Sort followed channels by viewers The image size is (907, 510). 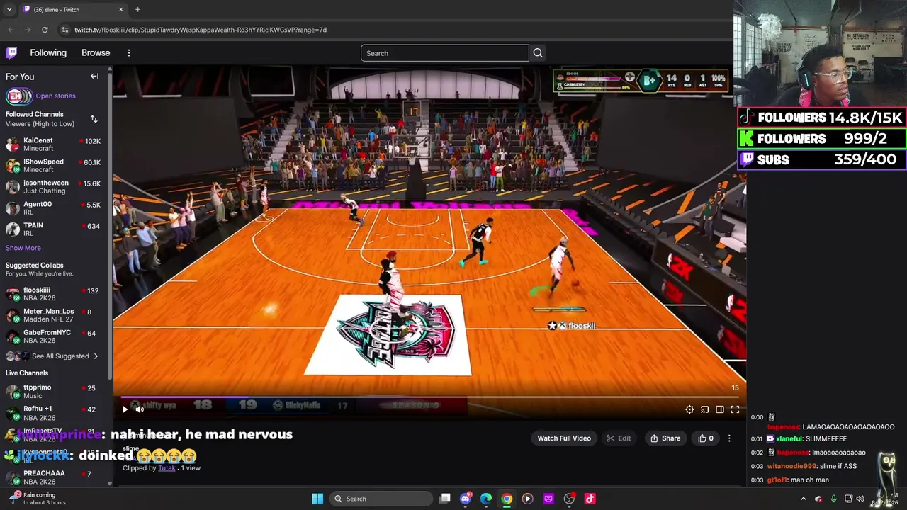(94, 119)
